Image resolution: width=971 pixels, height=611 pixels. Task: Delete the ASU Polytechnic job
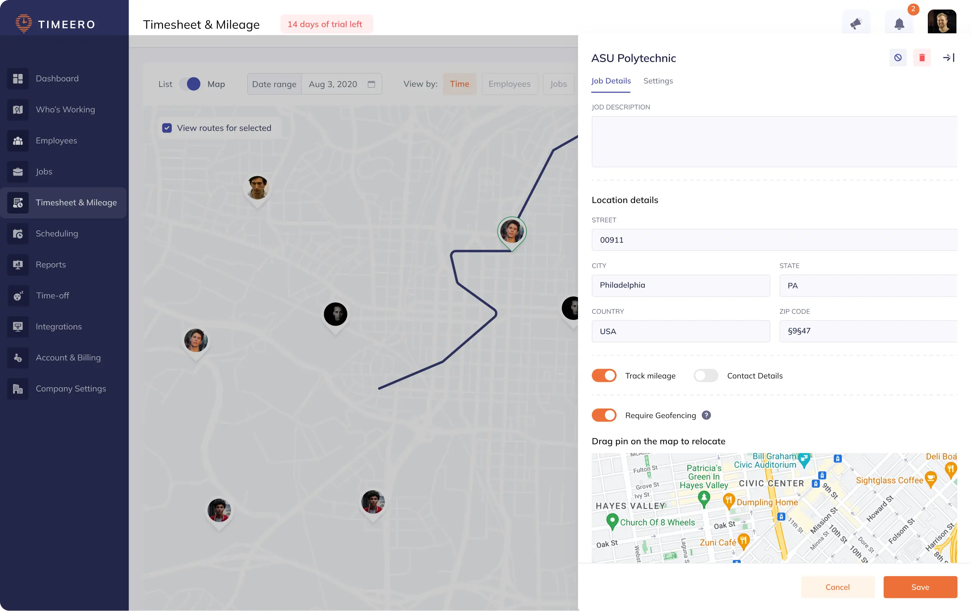922,57
